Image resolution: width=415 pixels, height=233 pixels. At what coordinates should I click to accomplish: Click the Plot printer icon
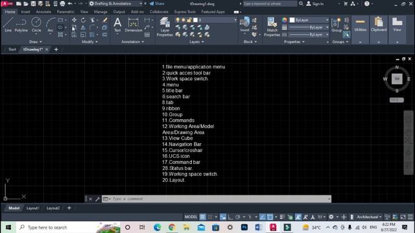[62, 4]
